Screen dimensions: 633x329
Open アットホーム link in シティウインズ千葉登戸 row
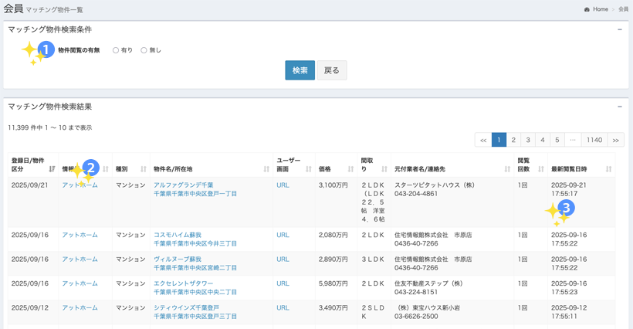[x=80, y=307]
